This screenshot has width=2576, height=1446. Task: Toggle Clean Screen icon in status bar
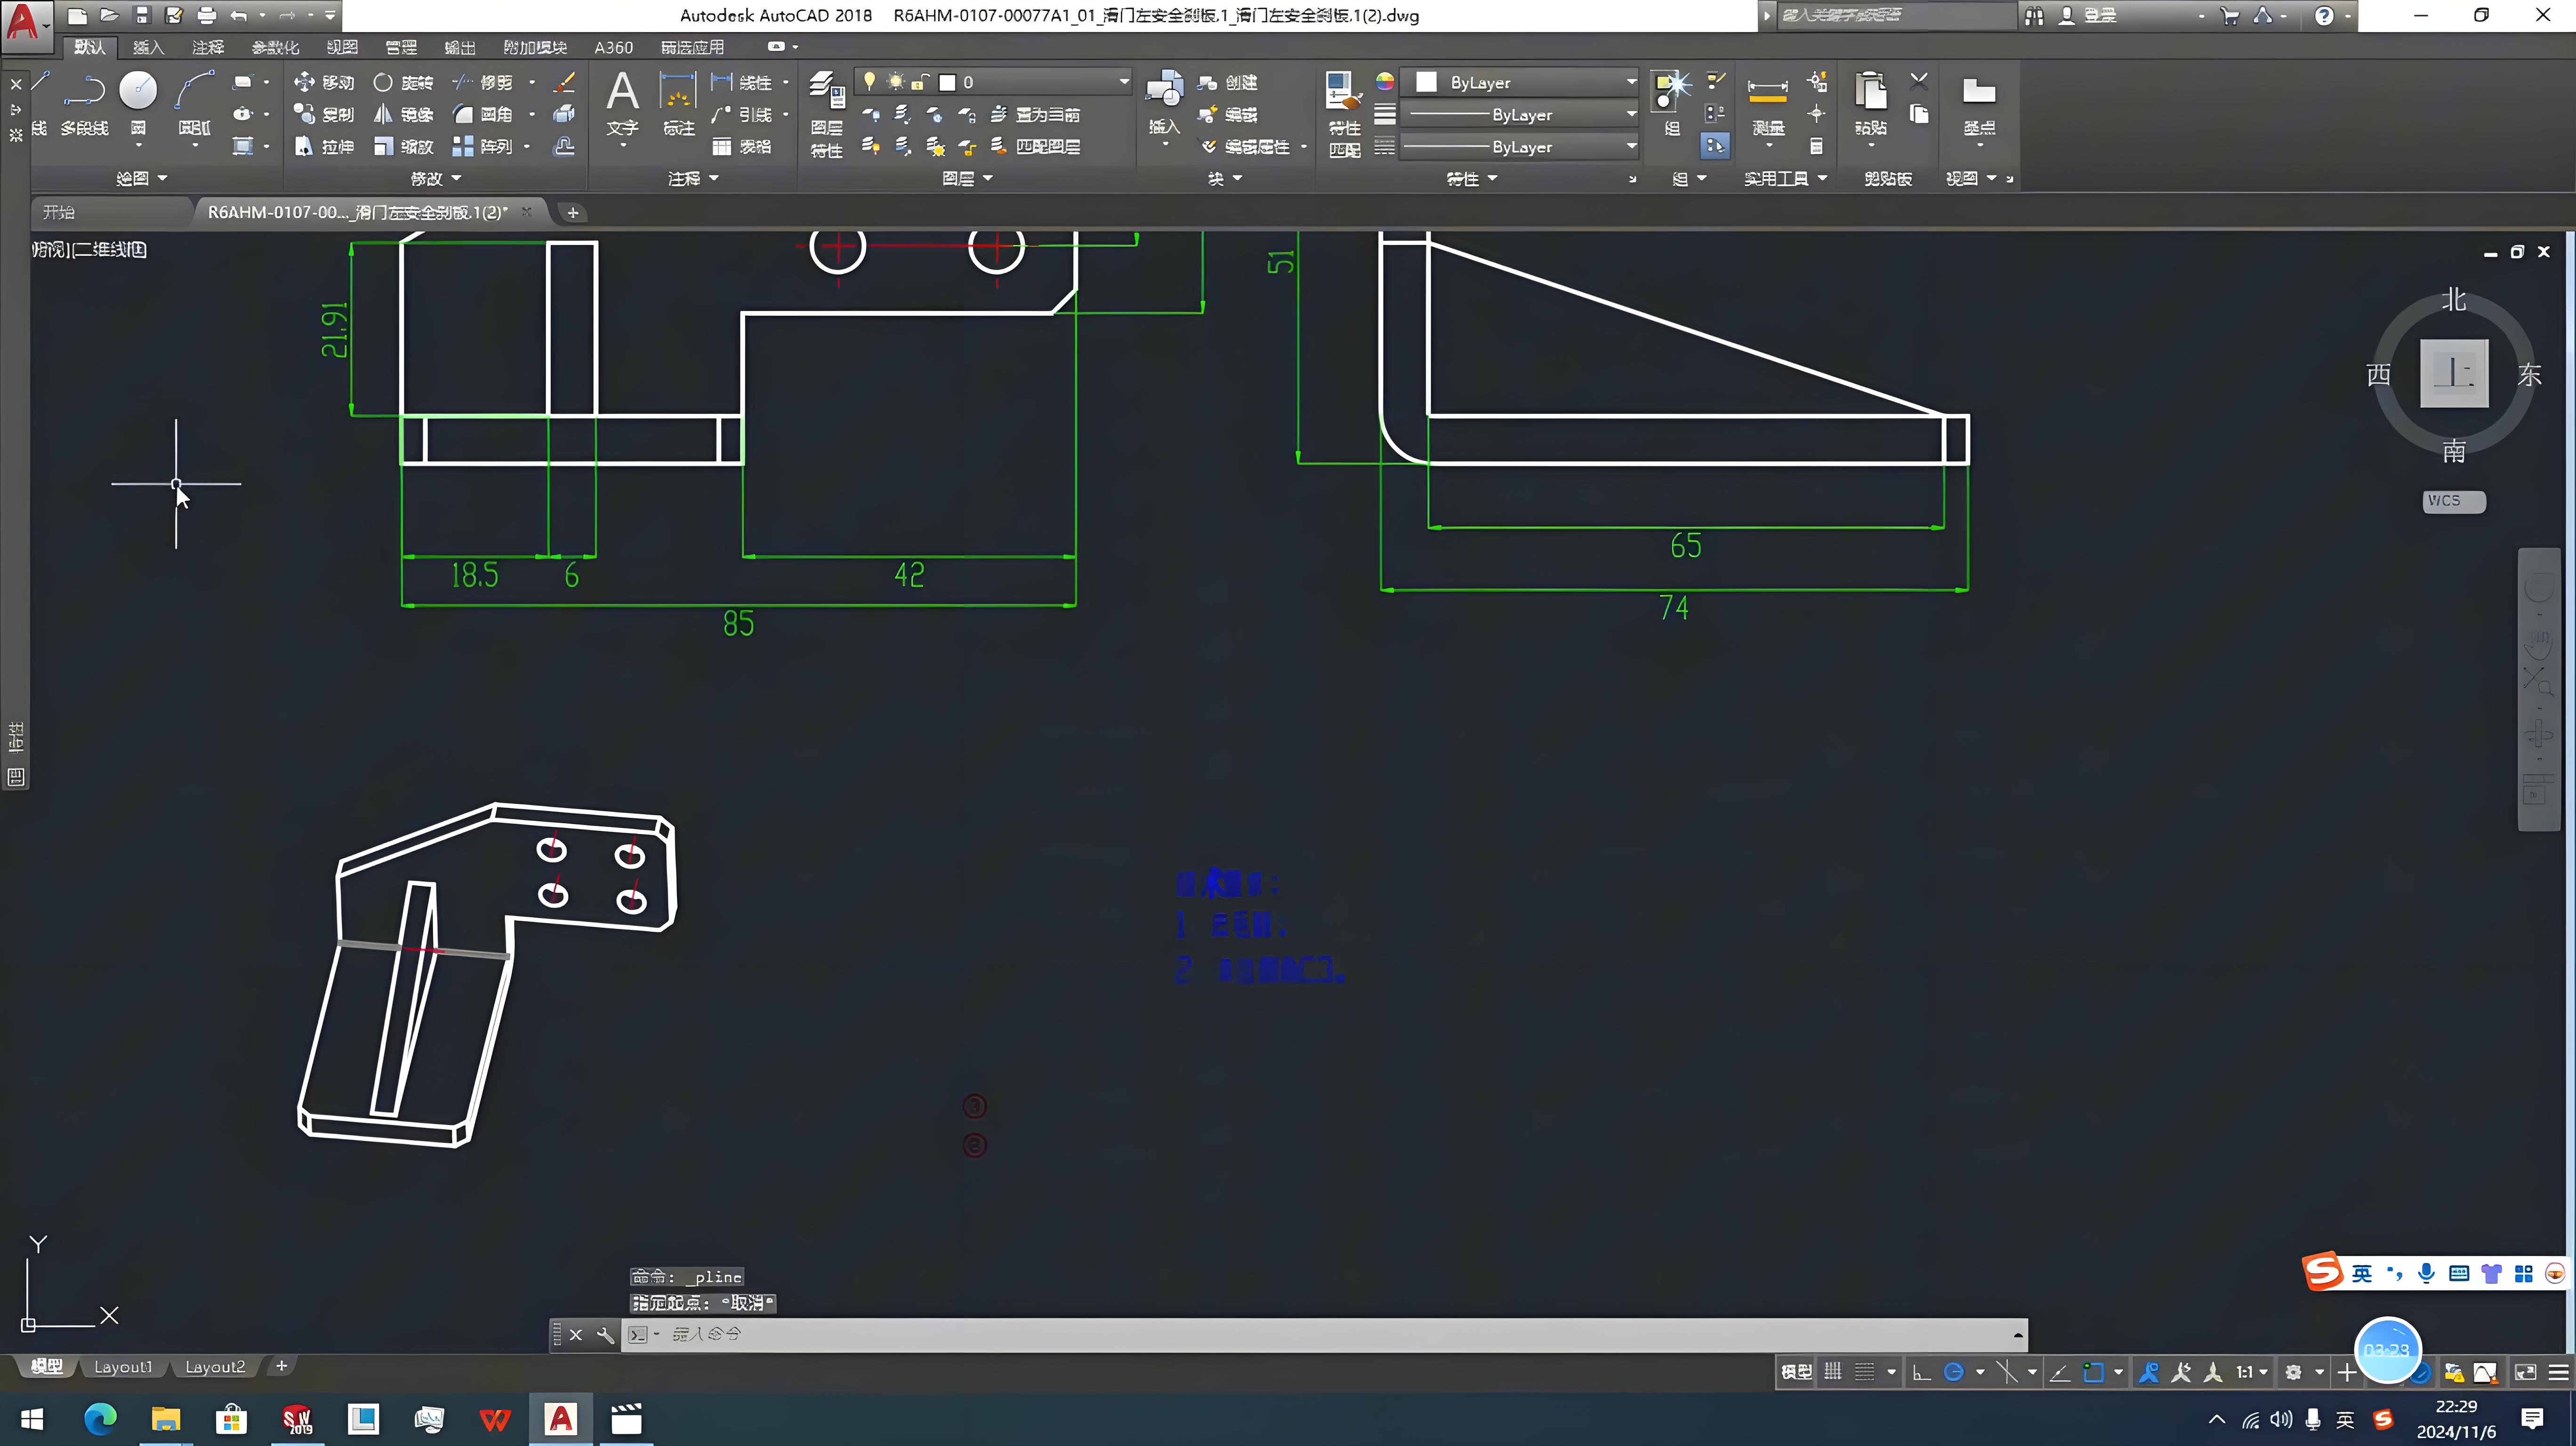pyautogui.click(x=2525, y=1372)
